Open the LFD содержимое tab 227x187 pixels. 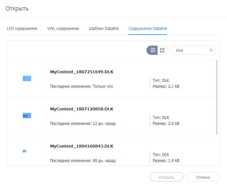point(22,29)
